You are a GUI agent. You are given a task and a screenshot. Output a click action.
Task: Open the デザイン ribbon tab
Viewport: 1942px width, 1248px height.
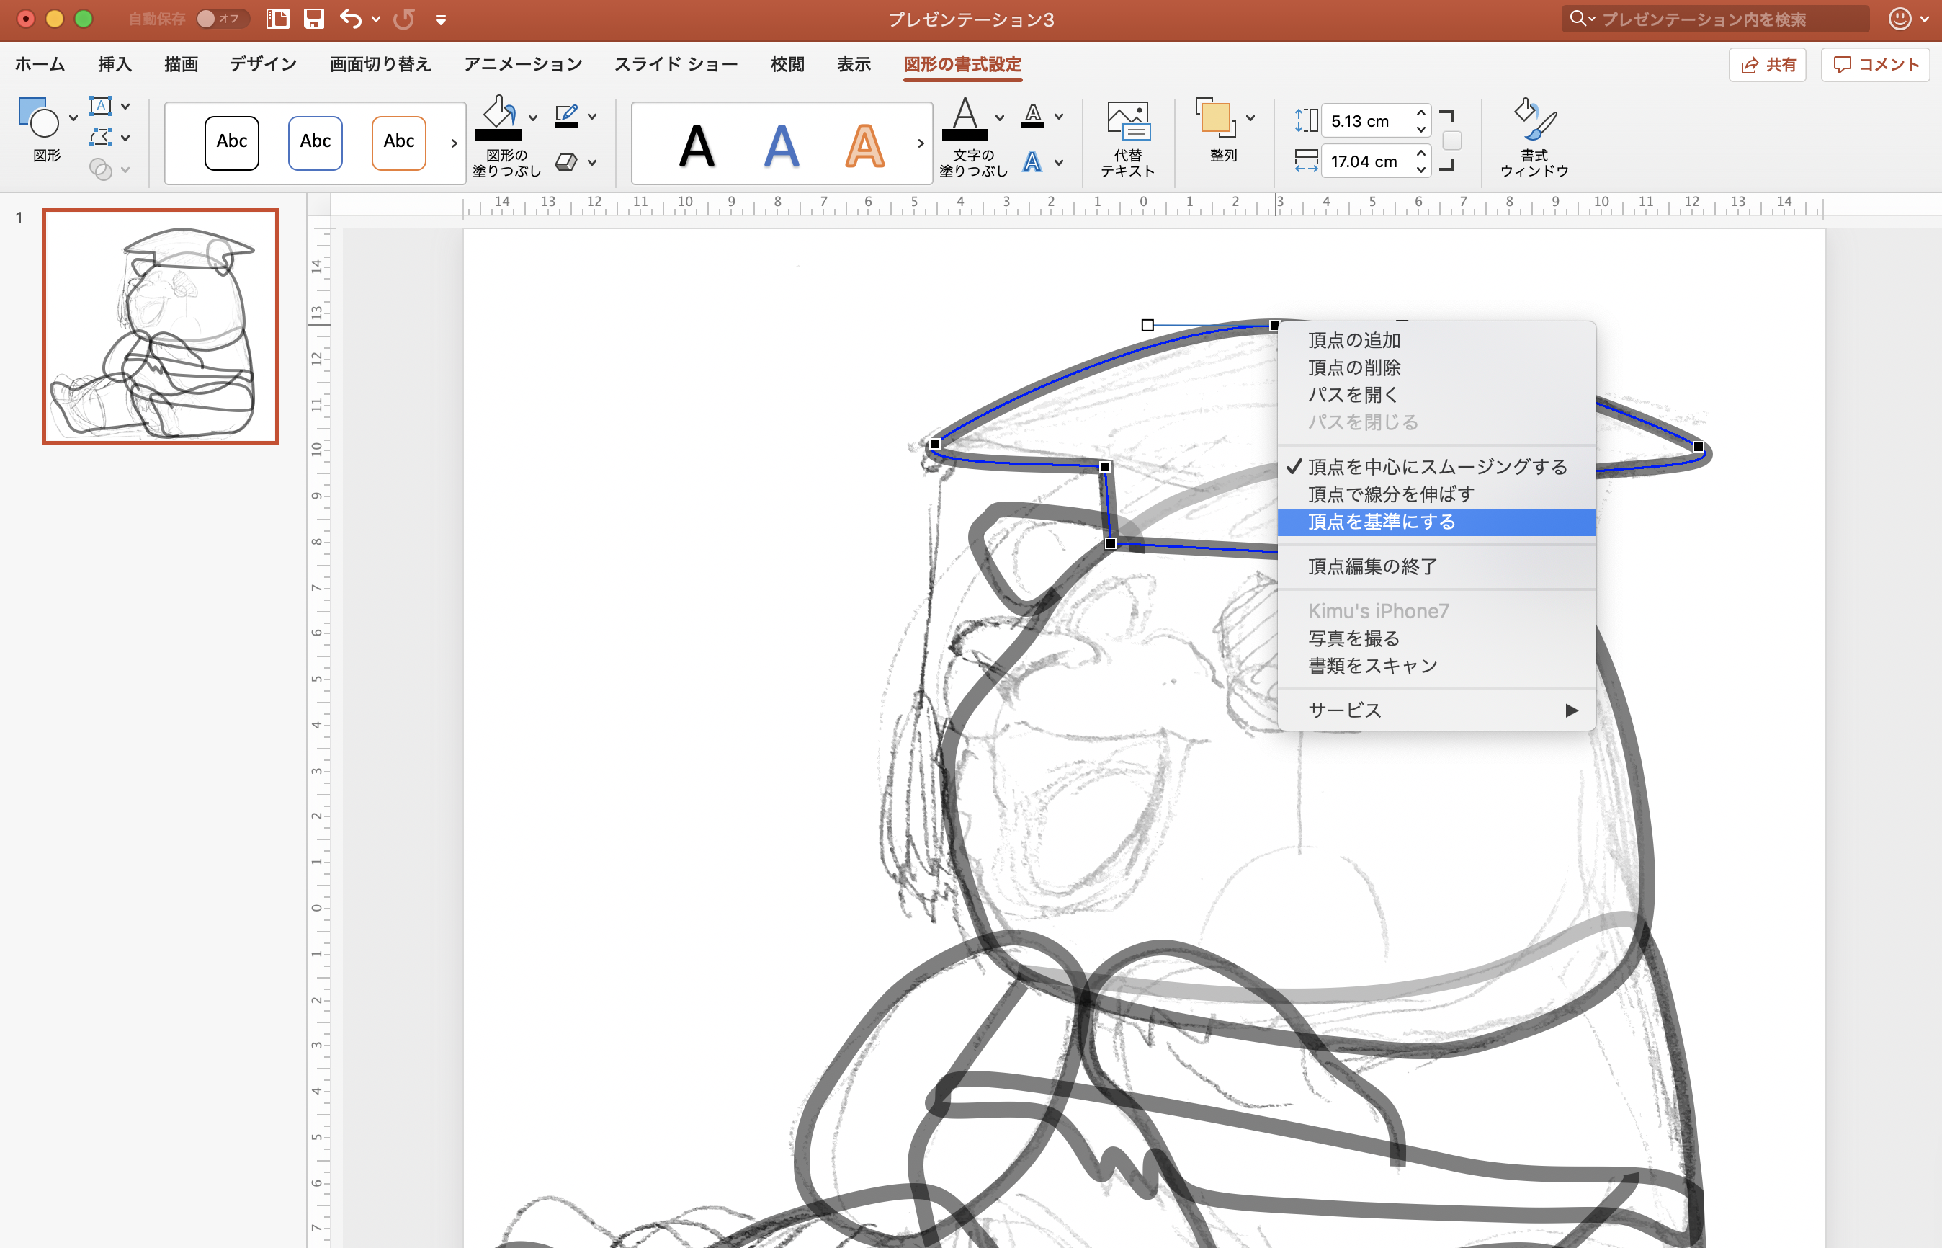[264, 64]
